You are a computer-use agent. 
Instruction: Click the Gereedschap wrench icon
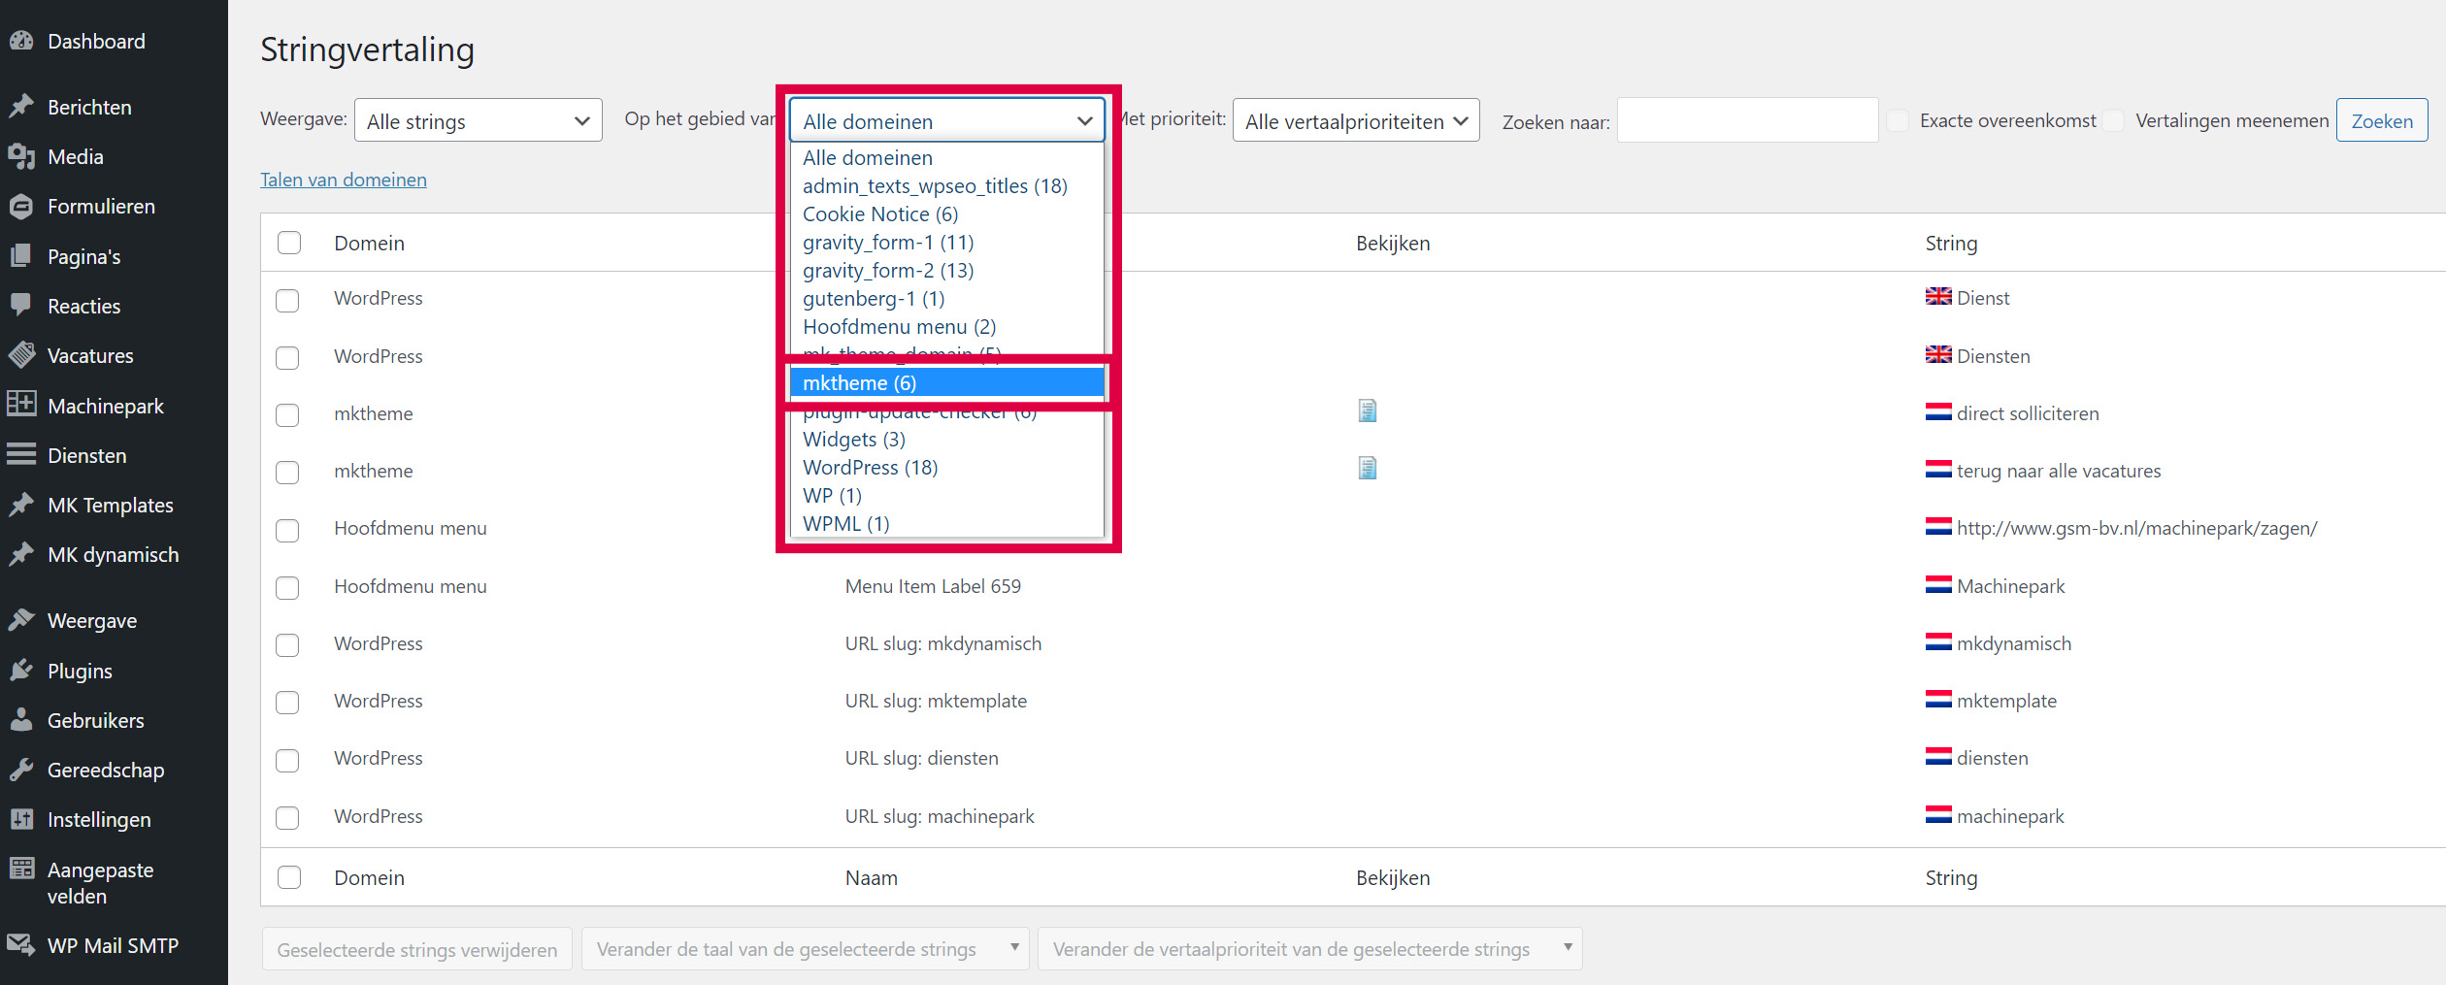[x=21, y=770]
